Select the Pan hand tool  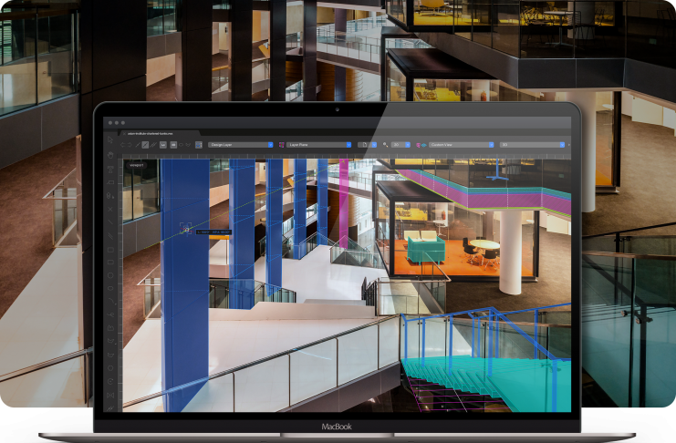(112, 157)
